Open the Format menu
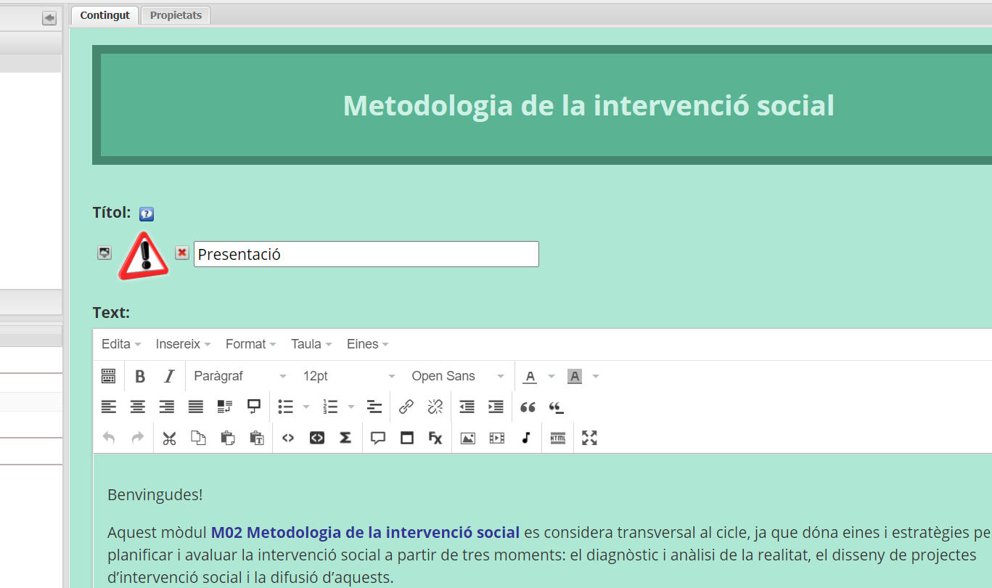This screenshot has width=992, height=588. pos(250,344)
